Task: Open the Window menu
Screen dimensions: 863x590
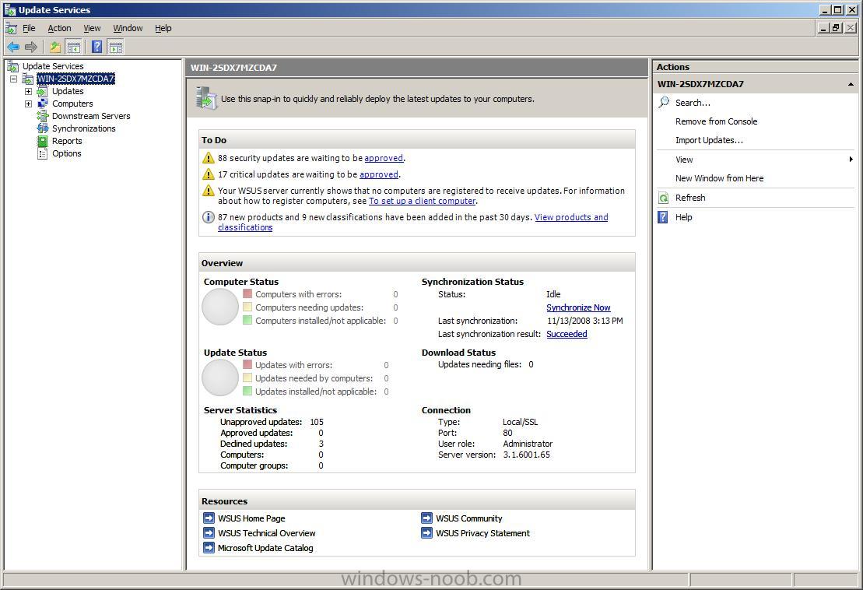Action: (x=128, y=28)
